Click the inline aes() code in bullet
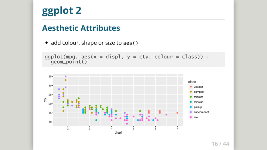 pyautogui.click(x=130, y=43)
